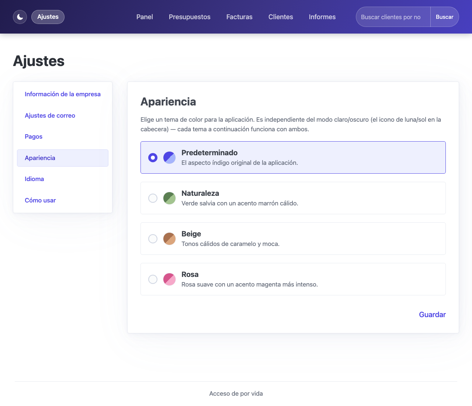Click the Ajustes pill in the header

[48, 17]
